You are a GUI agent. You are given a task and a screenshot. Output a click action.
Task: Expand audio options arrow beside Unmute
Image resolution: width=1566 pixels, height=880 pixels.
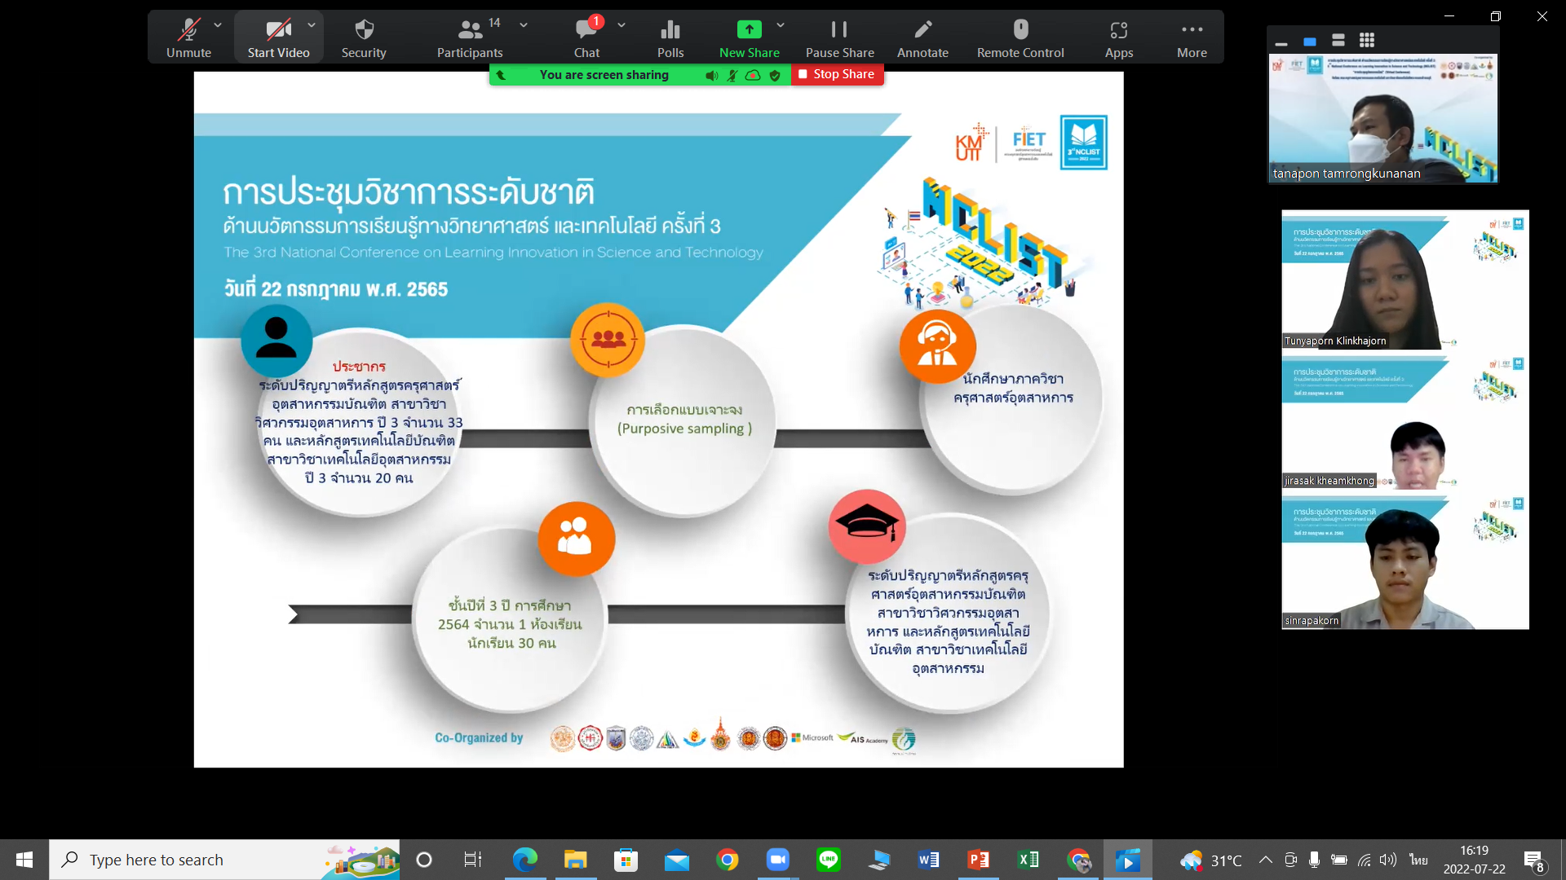[x=218, y=25]
